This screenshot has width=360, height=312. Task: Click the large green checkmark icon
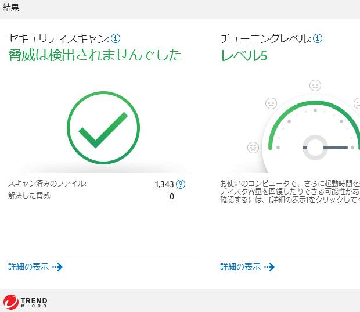click(x=103, y=128)
